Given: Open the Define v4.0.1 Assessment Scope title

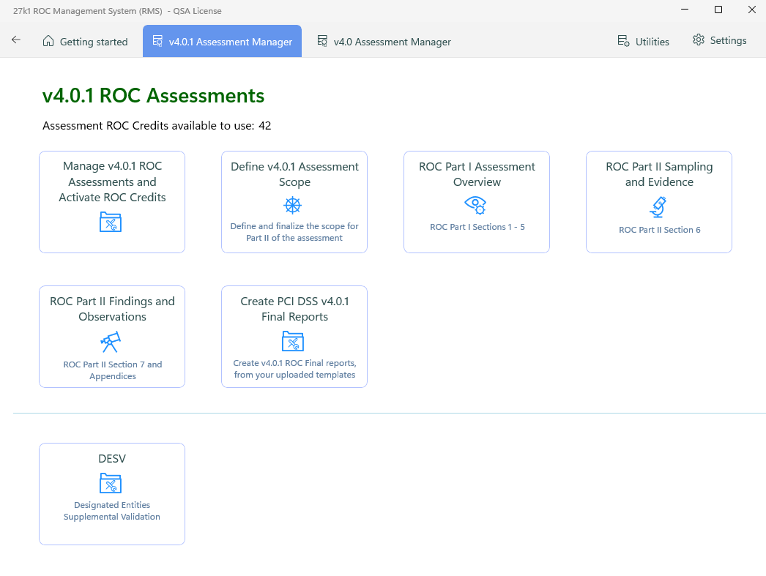Looking at the screenshot, I should tap(294, 174).
